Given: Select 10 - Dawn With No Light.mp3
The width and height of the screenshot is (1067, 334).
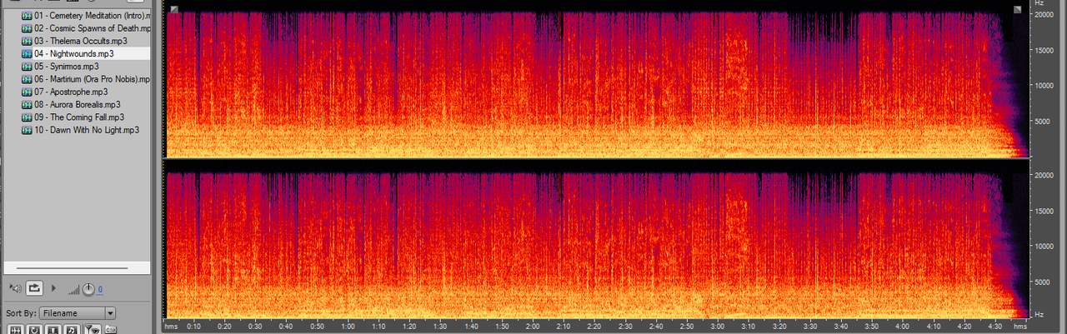Looking at the screenshot, I should point(86,130).
